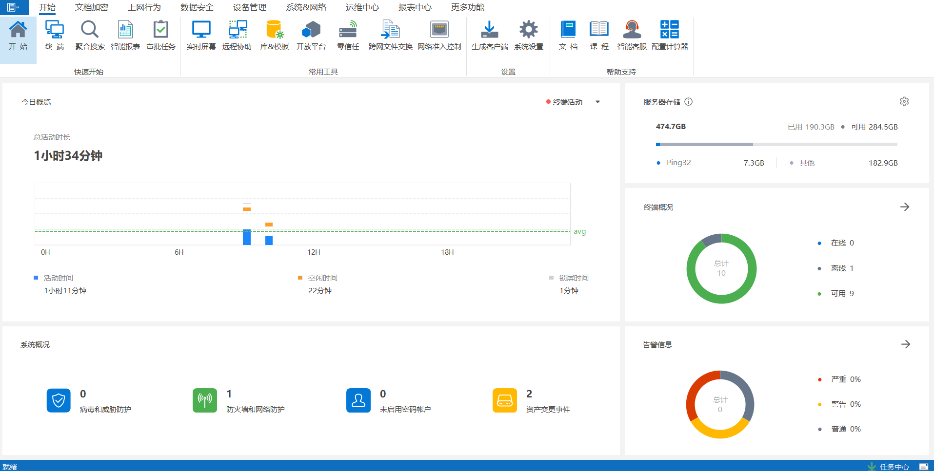Click the 库&模板 library and template icon
Screen dimensions: 934x471
[274, 35]
